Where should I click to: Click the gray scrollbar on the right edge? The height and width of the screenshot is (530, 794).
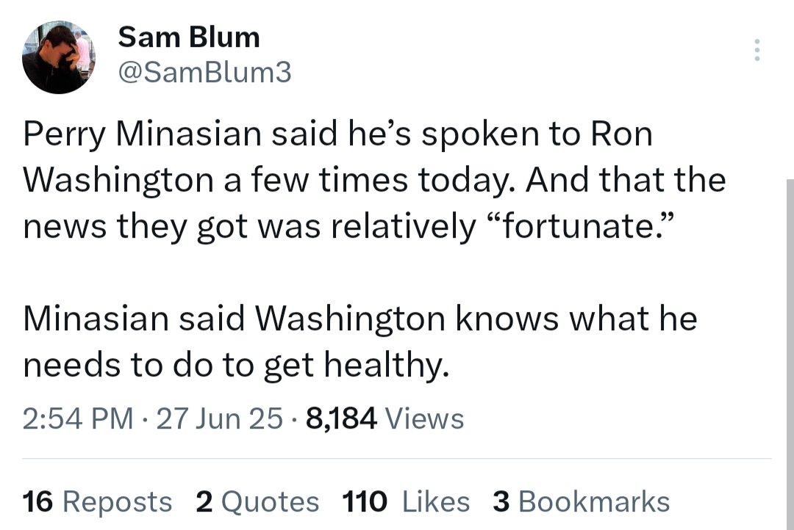[790, 354]
